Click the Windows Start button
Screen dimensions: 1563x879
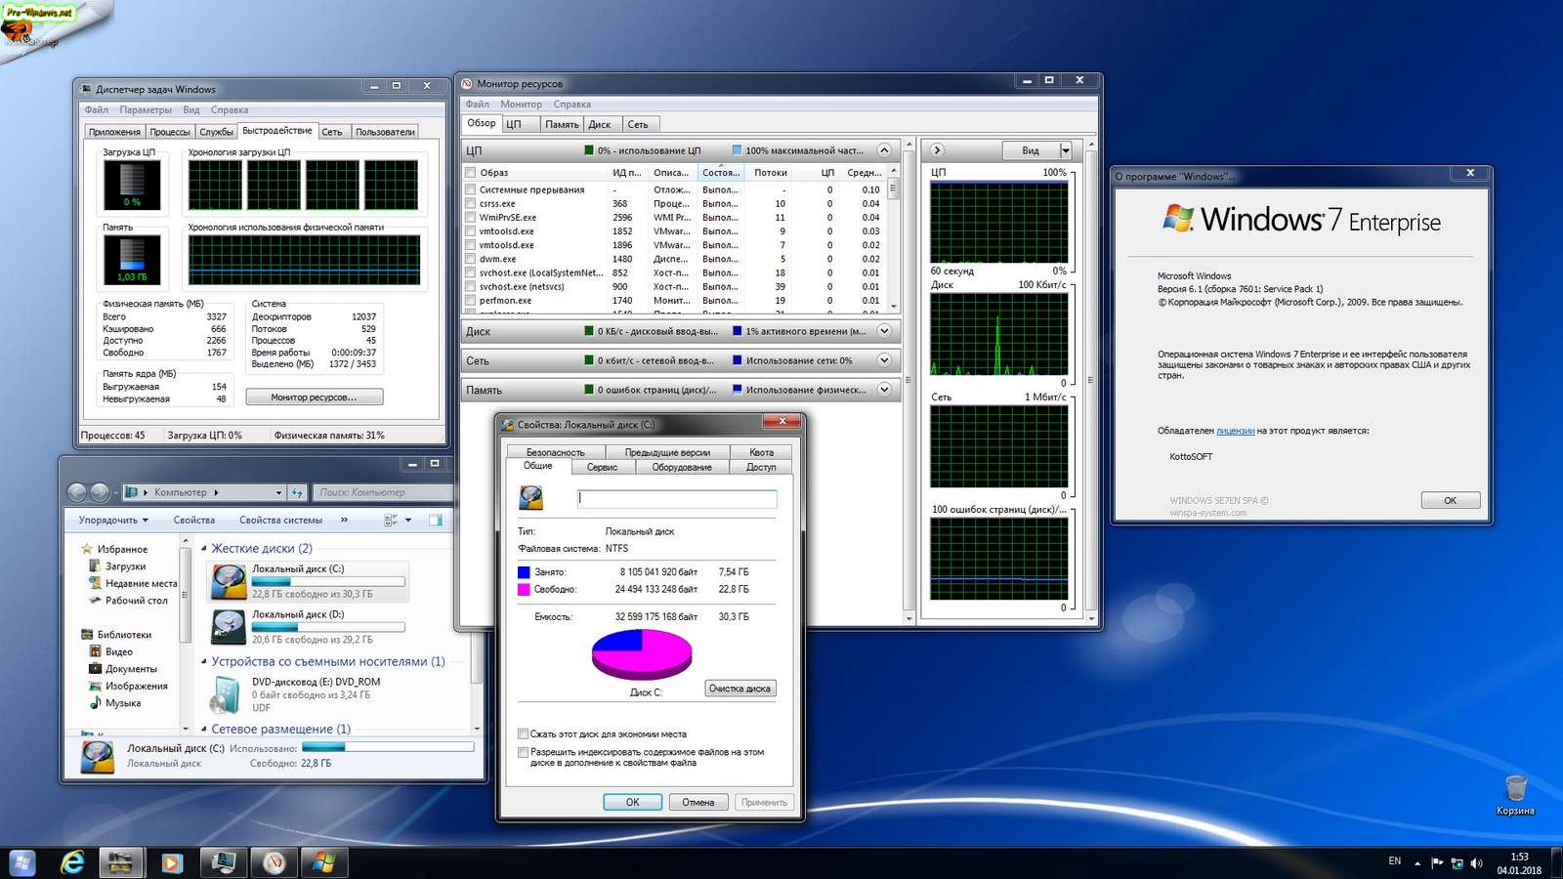coord(21,862)
